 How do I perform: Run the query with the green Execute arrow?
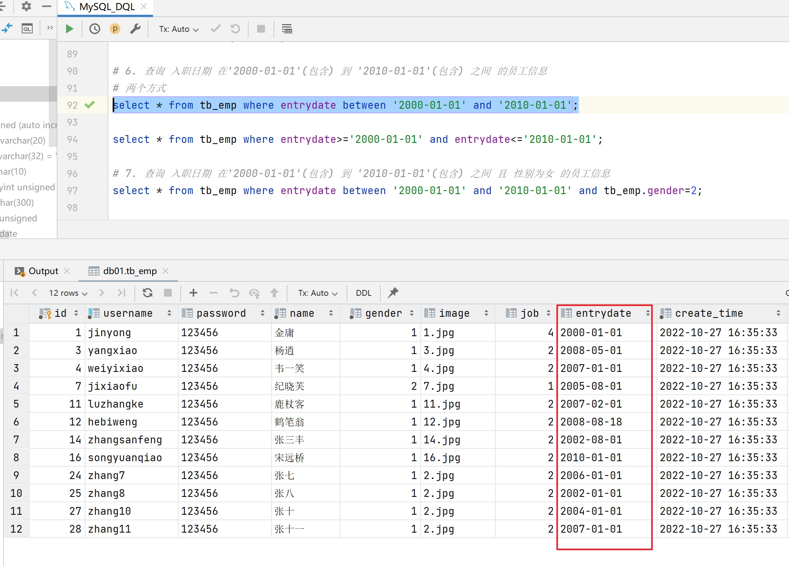[x=70, y=29]
